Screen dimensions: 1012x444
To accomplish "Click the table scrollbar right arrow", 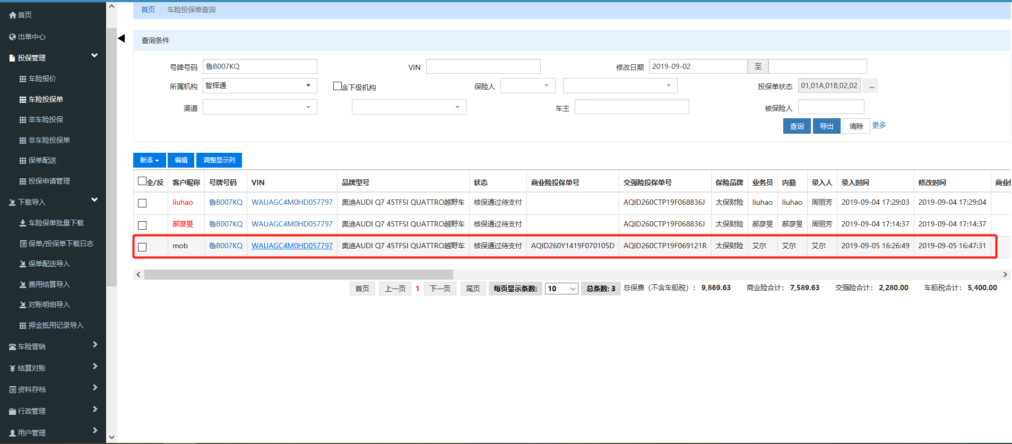I will coord(1005,274).
